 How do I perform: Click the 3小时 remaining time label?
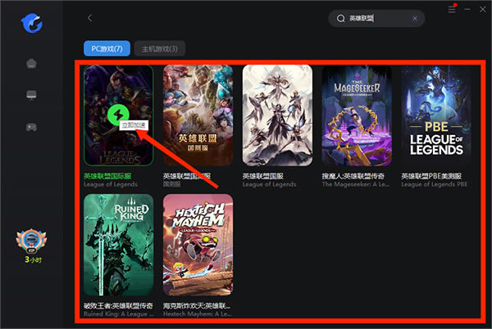click(x=33, y=259)
